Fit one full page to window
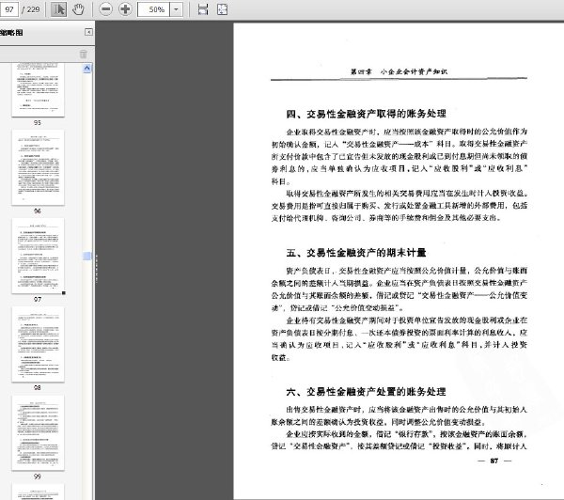This screenshot has width=564, height=500. point(222,9)
